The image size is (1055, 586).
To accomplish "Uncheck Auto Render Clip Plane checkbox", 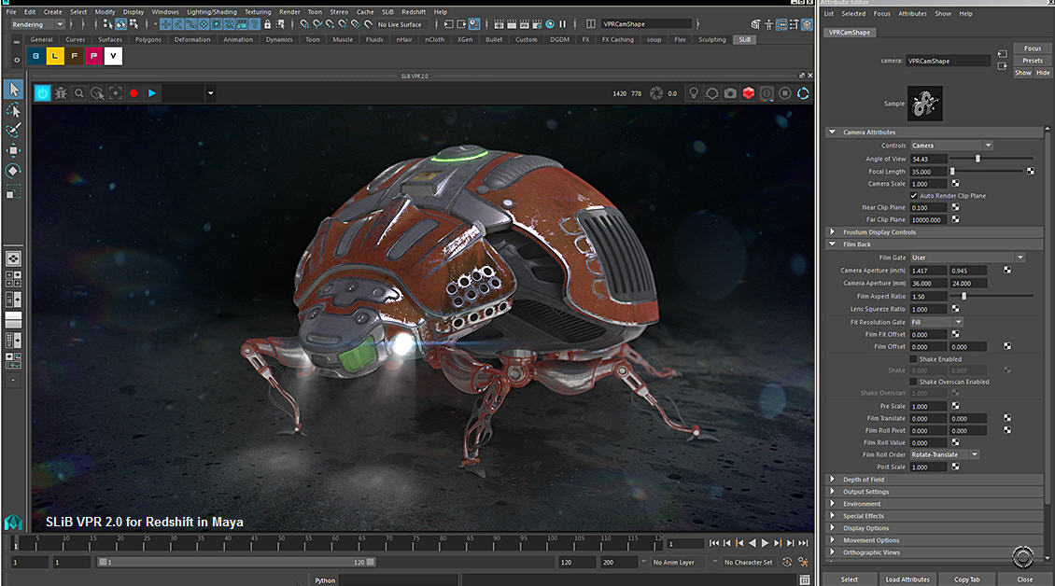I will pos(914,196).
